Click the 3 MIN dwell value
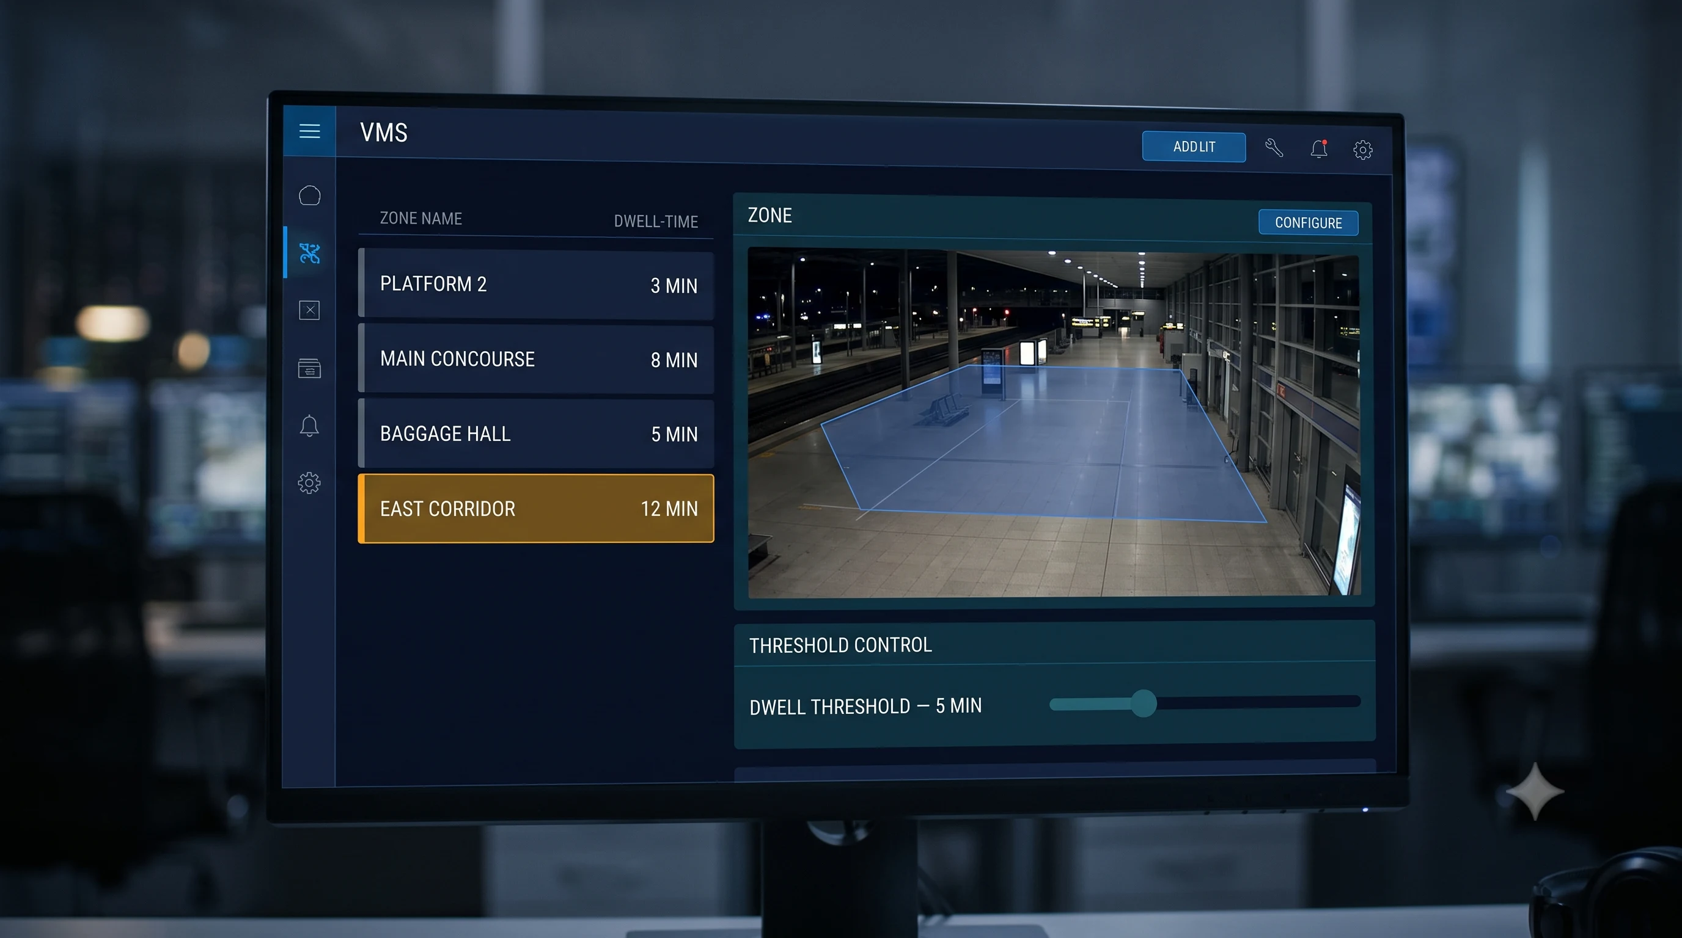The width and height of the screenshot is (1682, 938). pyautogui.click(x=674, y=286)
